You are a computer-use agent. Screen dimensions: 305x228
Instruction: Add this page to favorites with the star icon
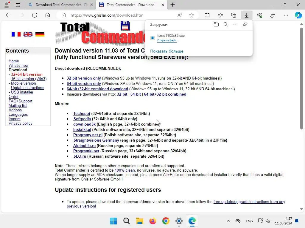pyautogui.click(x=192, y=15)
